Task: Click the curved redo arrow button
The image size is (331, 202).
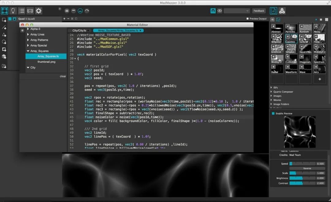Action: [87, 10]
